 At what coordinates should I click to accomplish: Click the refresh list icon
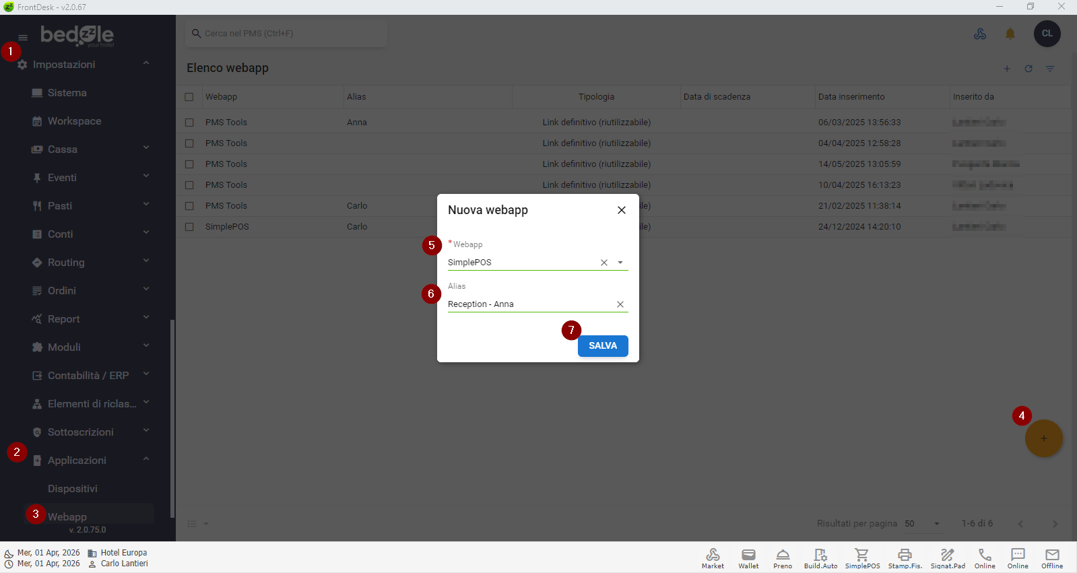tap(1029, 69)
